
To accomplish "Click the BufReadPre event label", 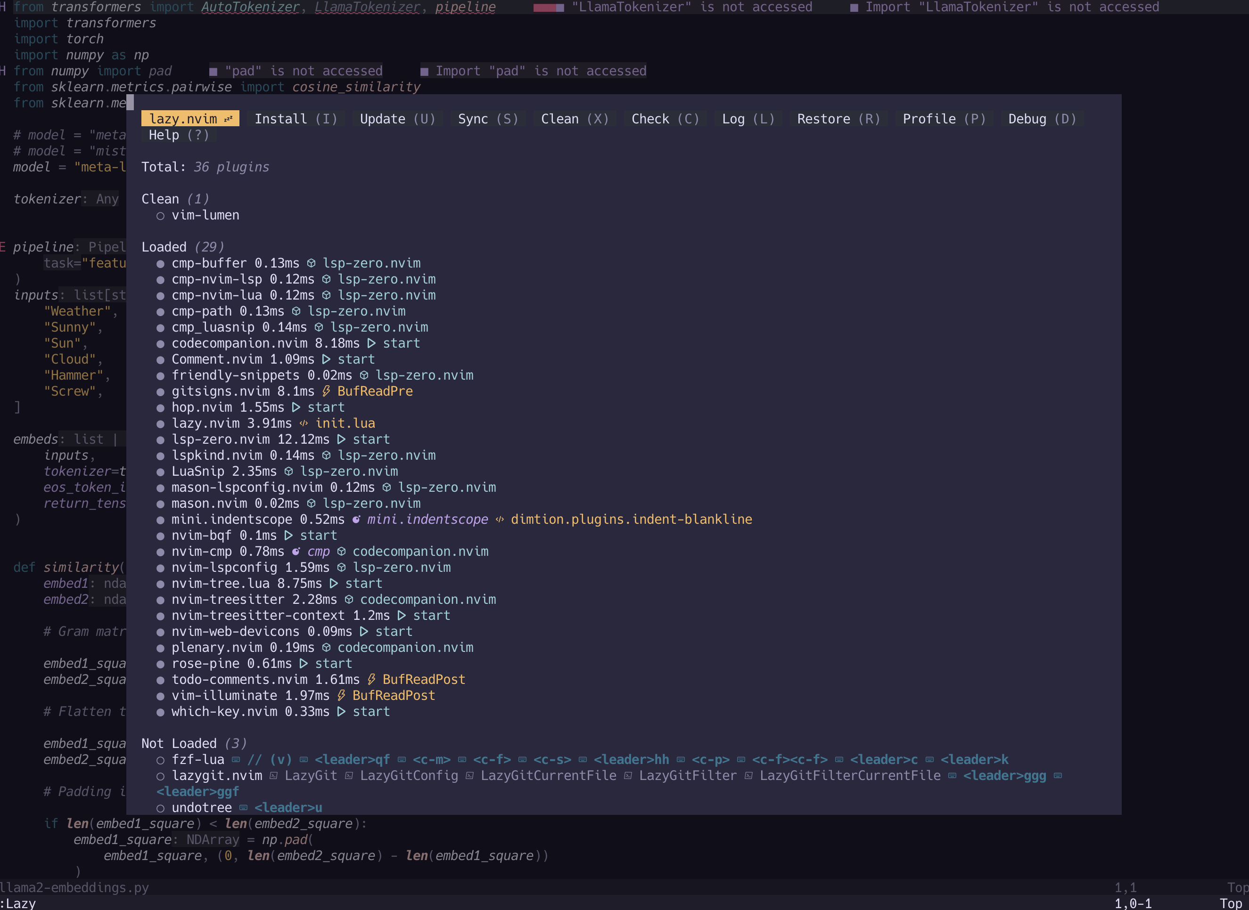I will point(375,391).
